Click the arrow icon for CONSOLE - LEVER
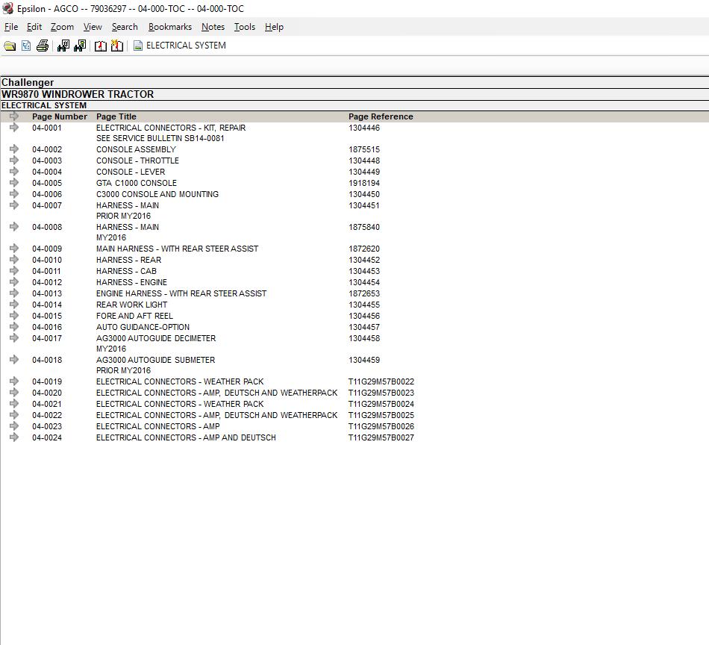The height and width of the screenshot is (645, 709). click(14, 172)
